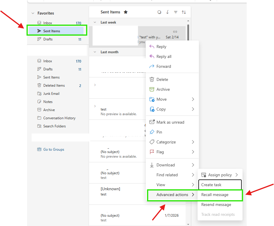Open Search Folders
The width and height of the screenshot is (274, 226).
coord(57,126)
